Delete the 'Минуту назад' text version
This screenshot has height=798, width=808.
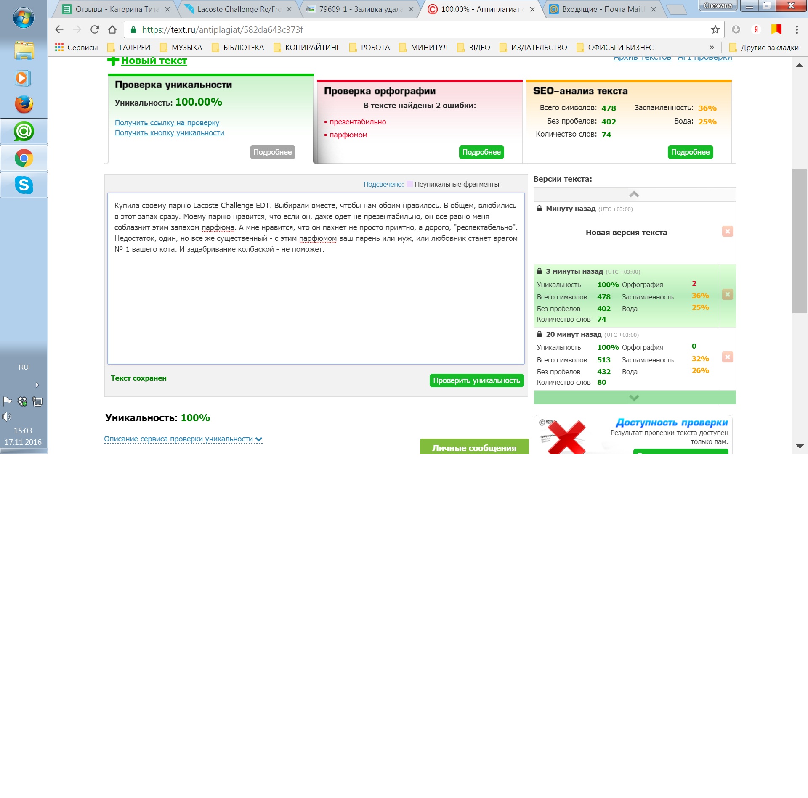point(728,231)
